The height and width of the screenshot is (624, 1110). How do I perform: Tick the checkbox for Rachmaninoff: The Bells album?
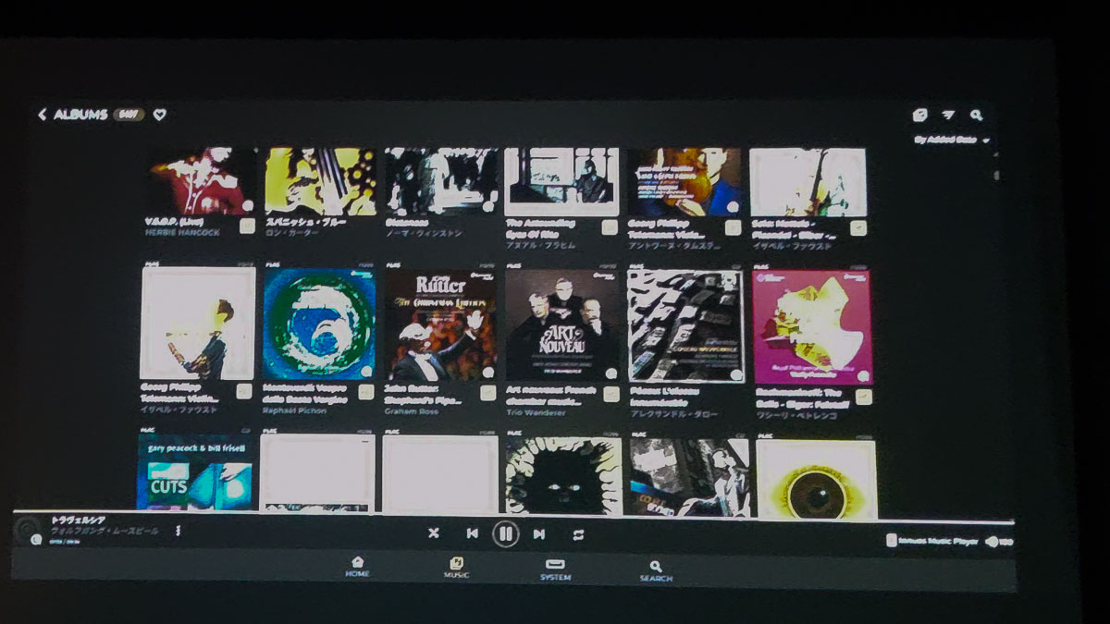pos(862,397)
